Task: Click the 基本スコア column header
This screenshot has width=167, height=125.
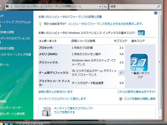Action: click(x=138, y=41)
